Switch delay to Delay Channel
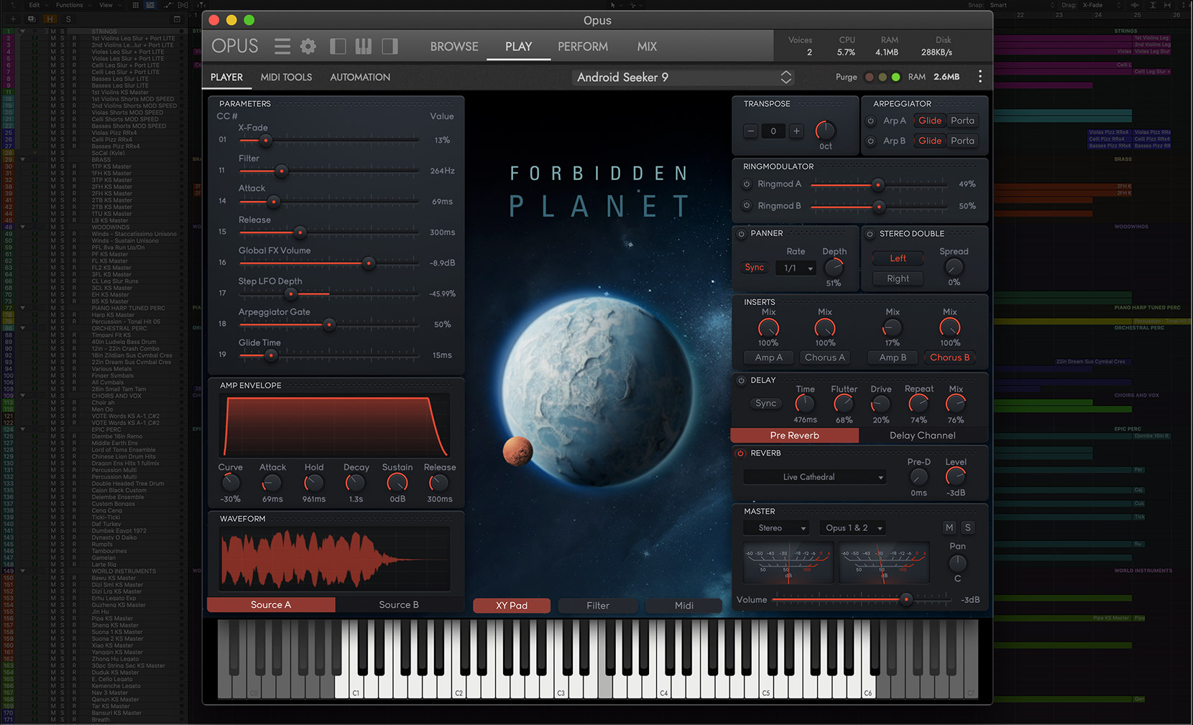 [x=923, y=436]
